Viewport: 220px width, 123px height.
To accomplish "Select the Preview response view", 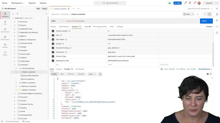I will coord(70,74).
